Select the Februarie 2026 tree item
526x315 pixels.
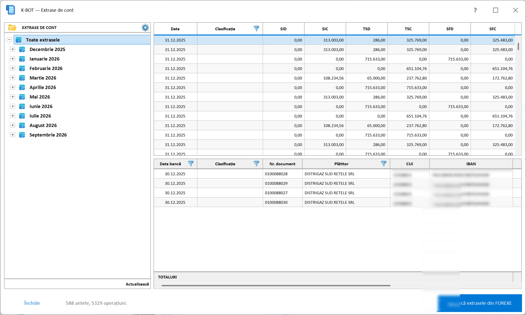coord(46,68)
